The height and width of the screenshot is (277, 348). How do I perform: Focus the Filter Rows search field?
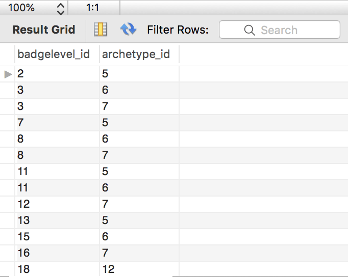tap(286, 30)
